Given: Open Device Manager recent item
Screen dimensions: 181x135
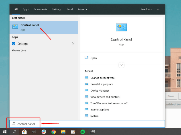Looking at the screenshot, I should pyautogui.click(x=99, y=90).
